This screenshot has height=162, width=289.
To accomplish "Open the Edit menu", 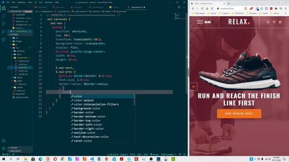I will pyautogui.click(x=14, y=2).
